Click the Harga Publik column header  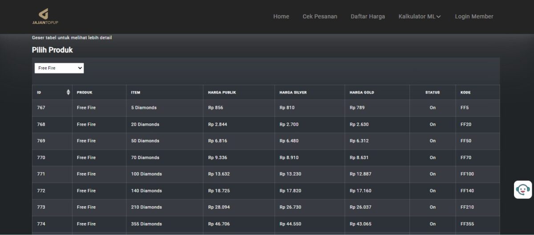coord(222,92)
